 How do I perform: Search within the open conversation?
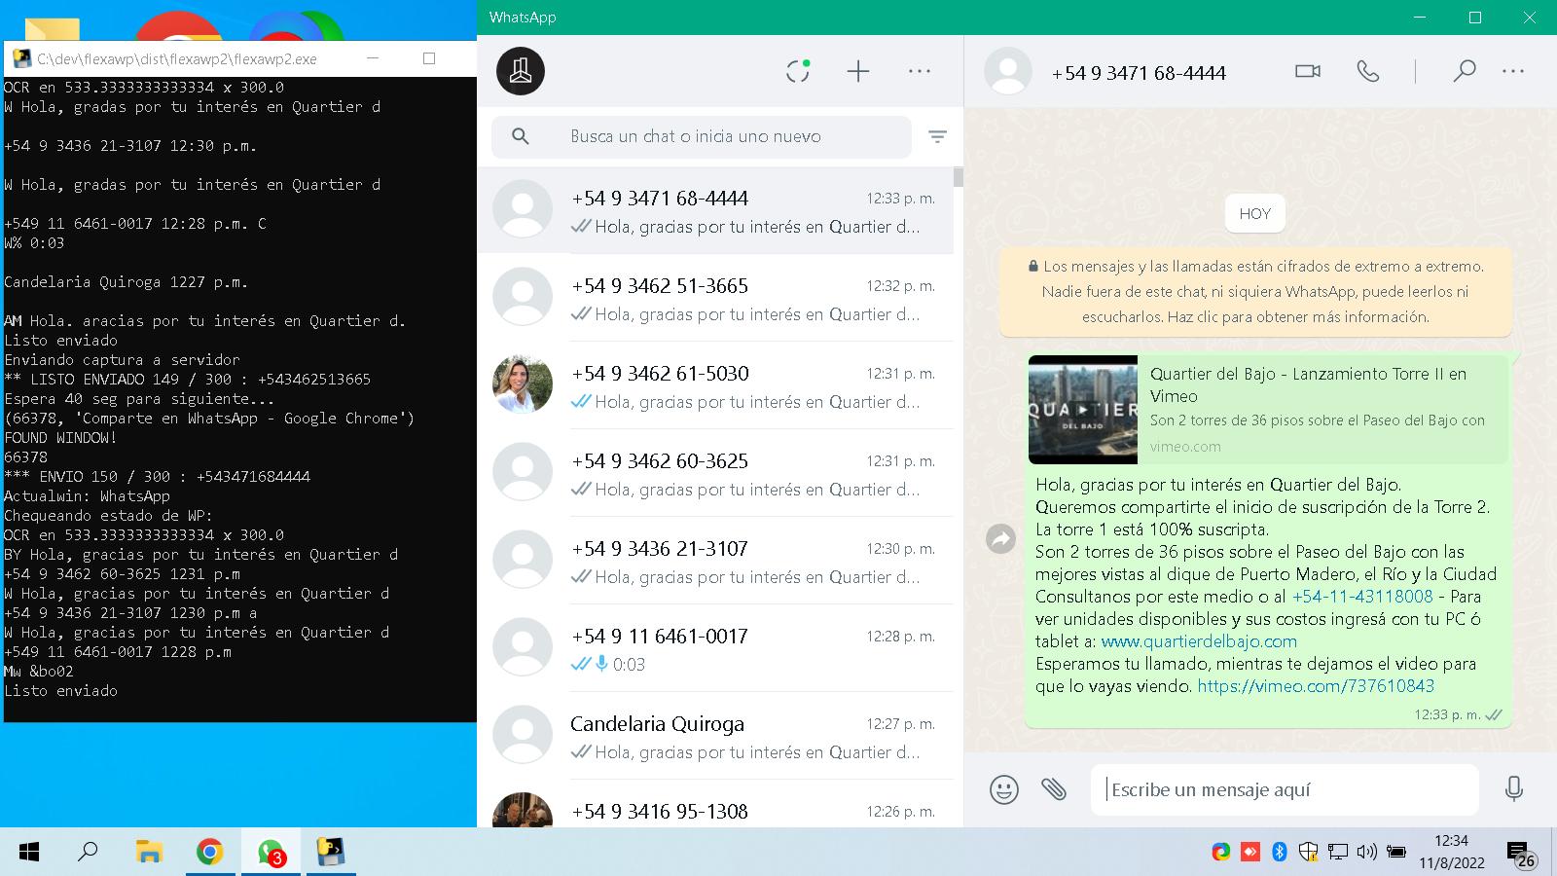[1465, 71]
